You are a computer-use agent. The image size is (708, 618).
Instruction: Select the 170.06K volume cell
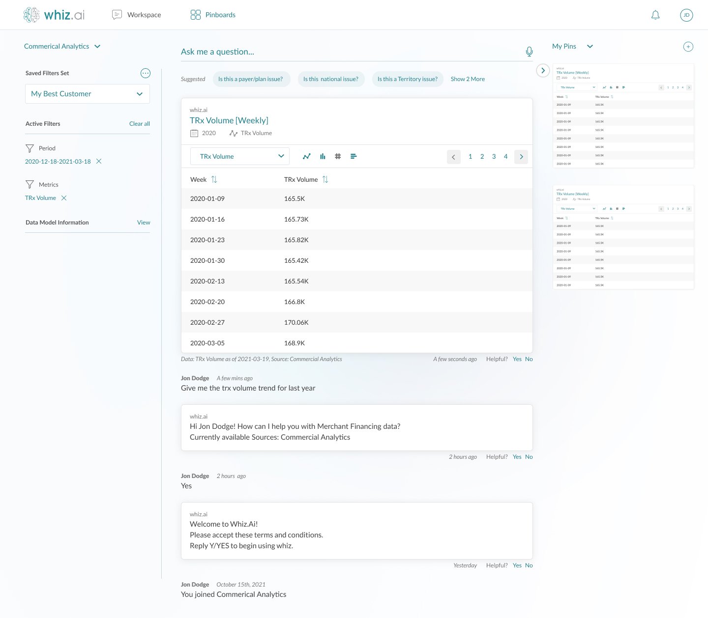[296, 323]
